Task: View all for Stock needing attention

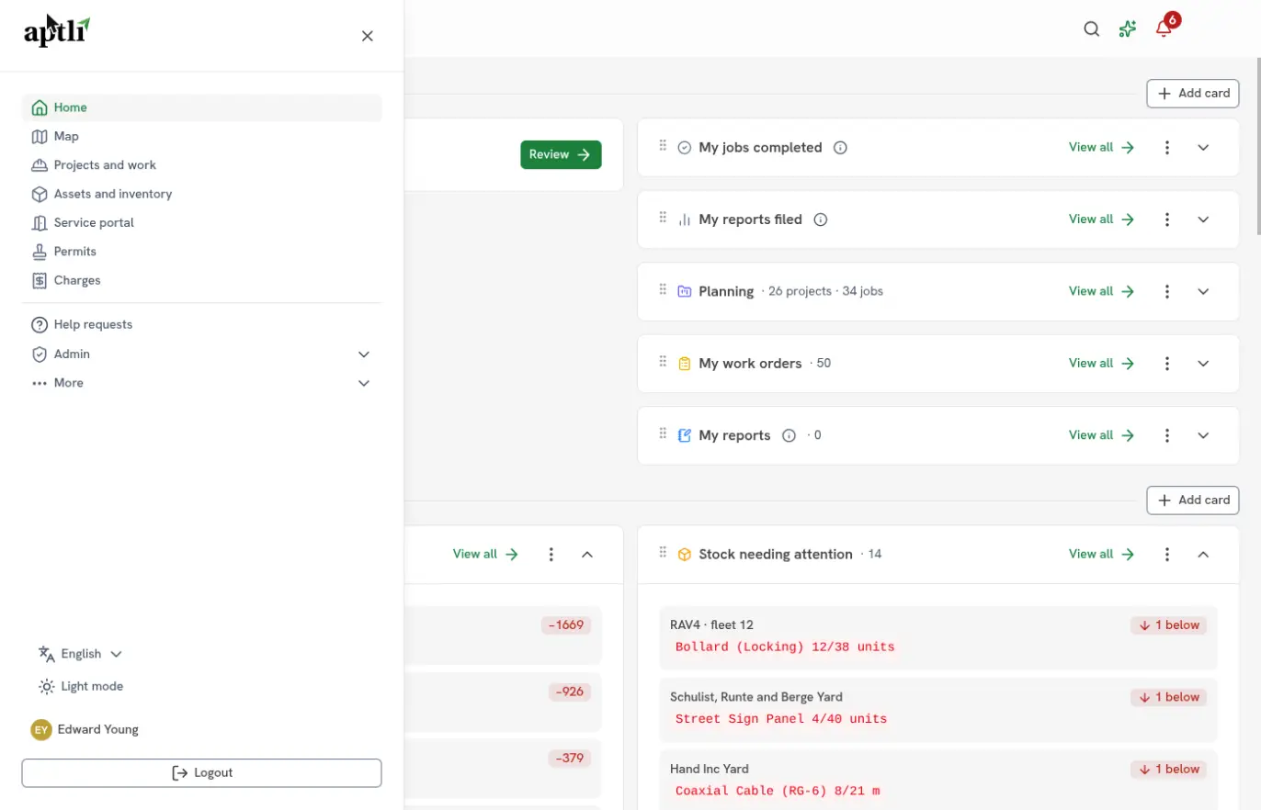Action: [1101, 554]
